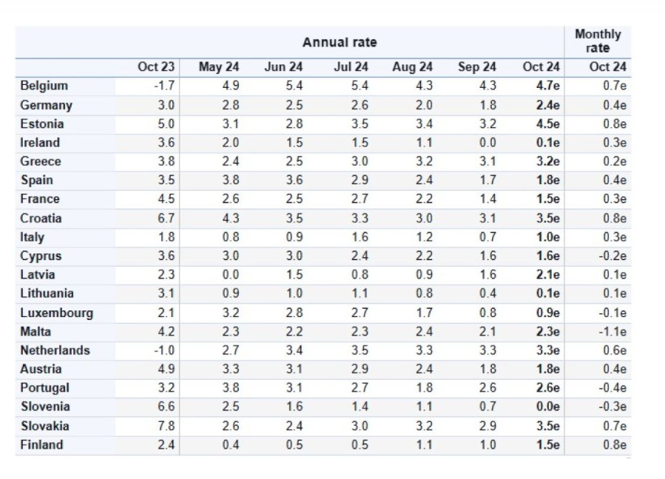The width and height of the screenshot is (665, 479).
Task: Select the Luxembourg row label
Action: [x=56, y=313]
